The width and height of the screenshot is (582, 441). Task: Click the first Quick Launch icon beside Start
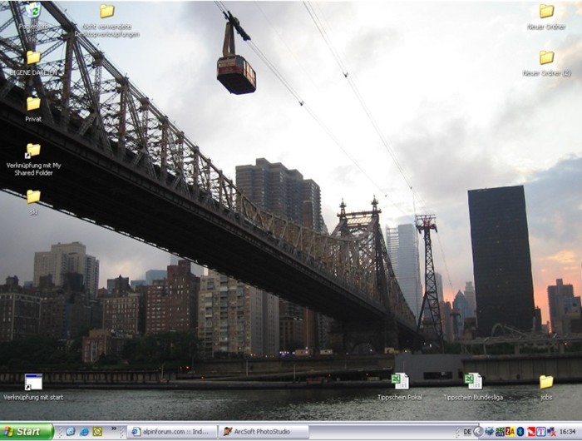click(70, 432)
